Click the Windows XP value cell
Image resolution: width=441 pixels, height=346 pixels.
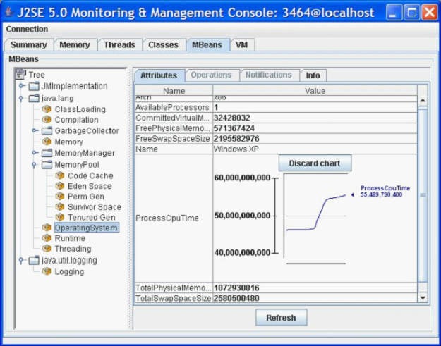click(315, 149)
